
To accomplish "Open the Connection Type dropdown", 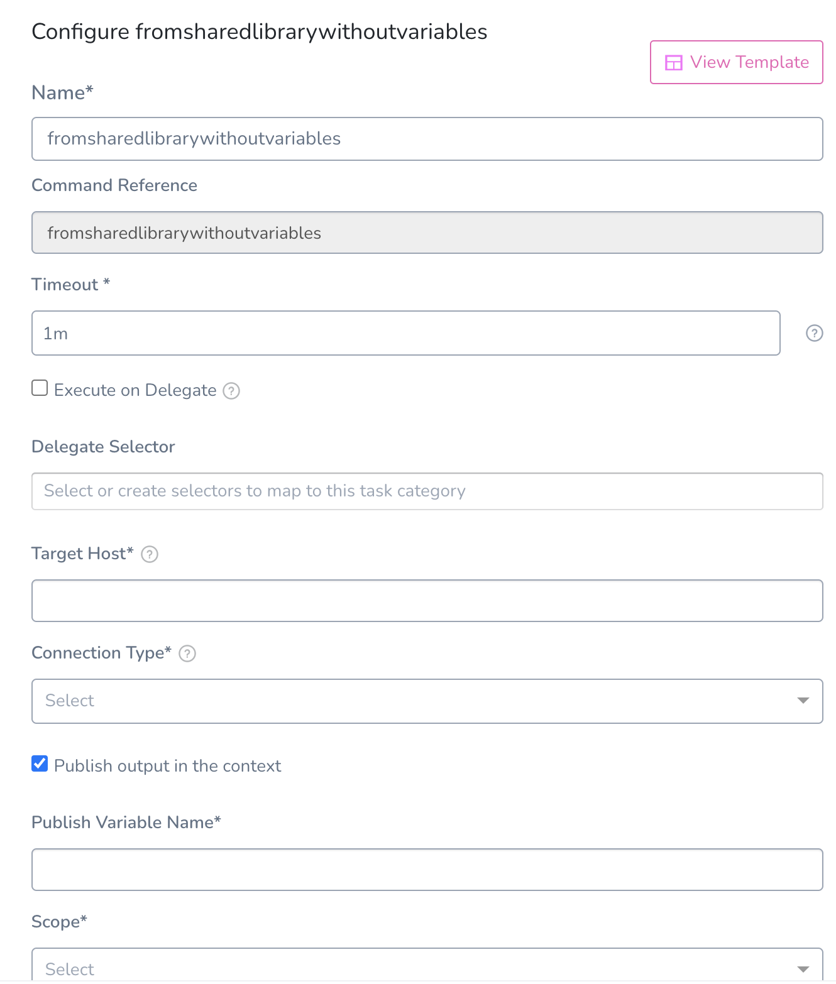I will [427, 701].
